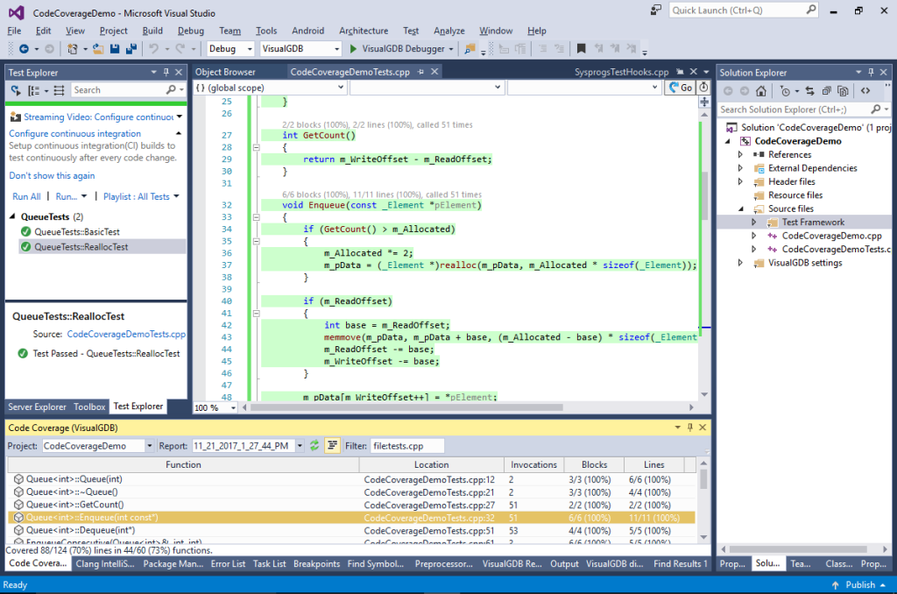The height and width of the screenshot is (594, 897).
Task: Collapse the QueueTests group
Action: (x=12, y=217)
